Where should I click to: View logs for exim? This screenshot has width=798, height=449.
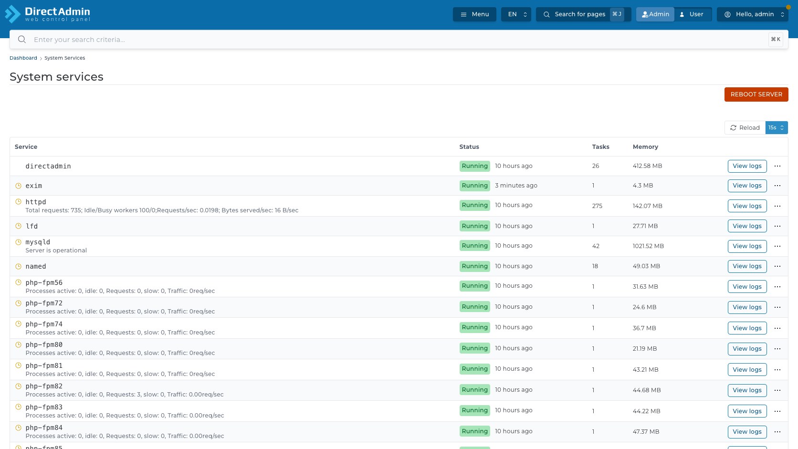coord(747,186)
